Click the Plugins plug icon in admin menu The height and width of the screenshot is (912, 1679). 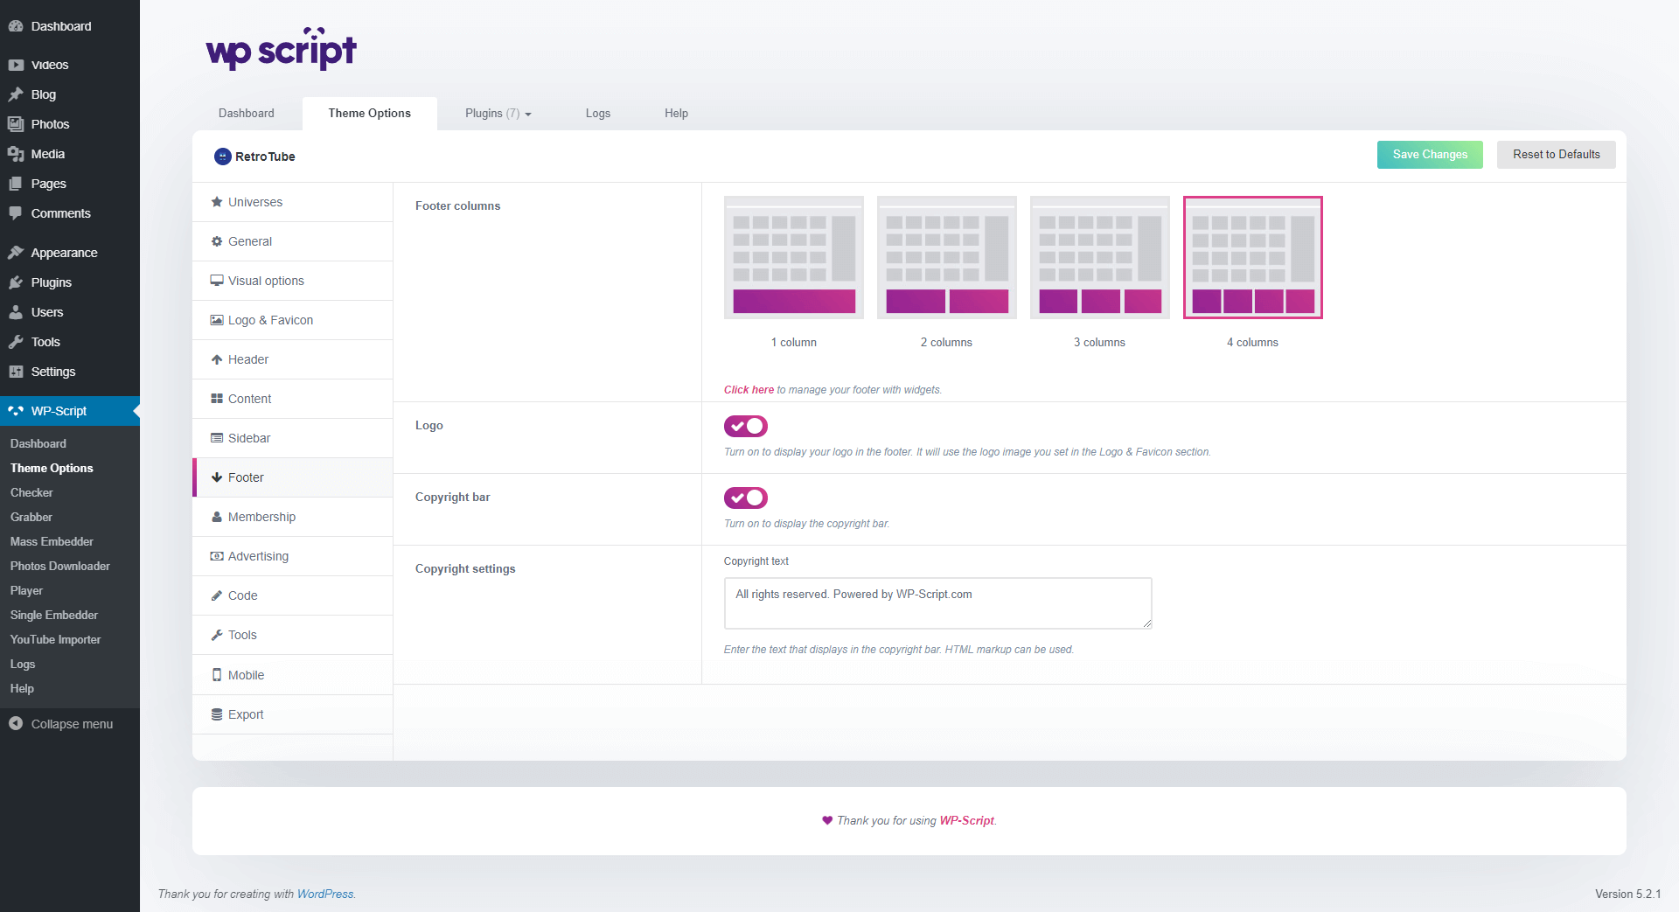(x=16, y=282)
